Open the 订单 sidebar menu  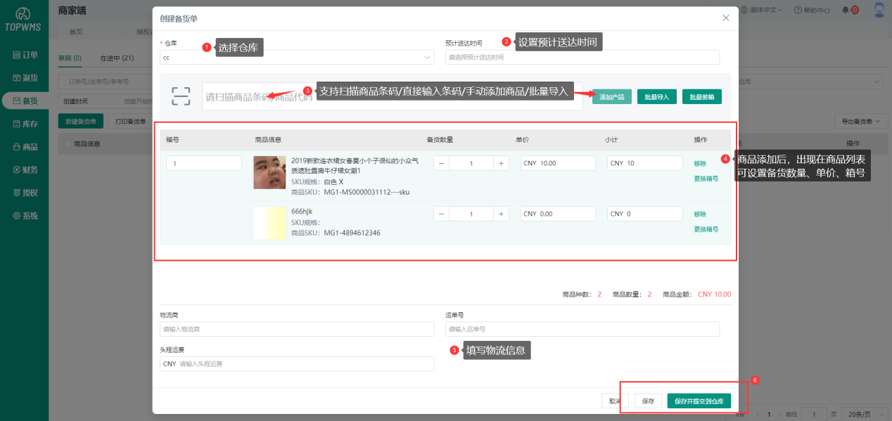point(25,55)
